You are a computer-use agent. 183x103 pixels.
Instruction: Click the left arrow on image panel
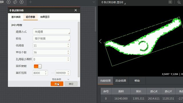click(x=100, y=41)
